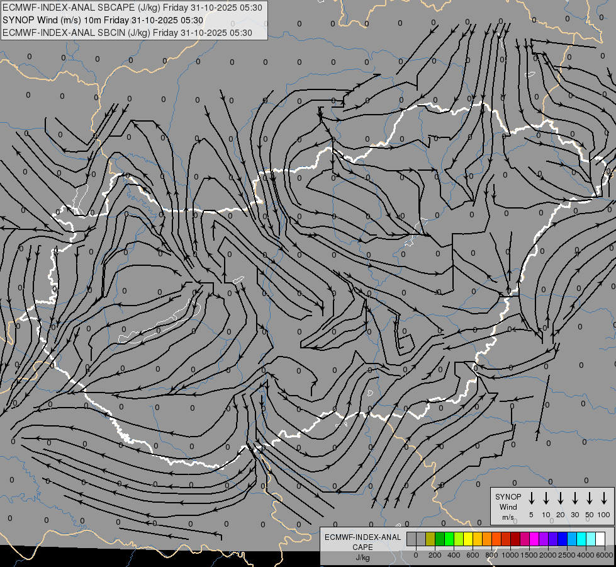The height and width of the screenshot is (567, 616).
Task: Click the wind arrow above the 50 m/s label
Action: tap(590, 498)
